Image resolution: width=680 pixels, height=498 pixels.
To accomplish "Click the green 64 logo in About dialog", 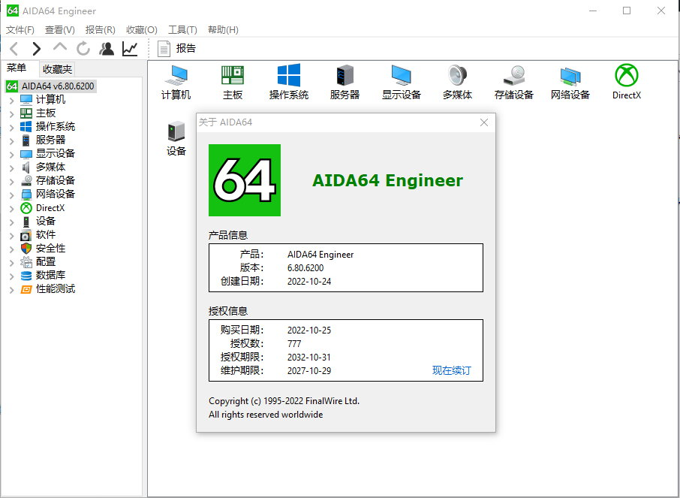I will (x=245, y=180).
